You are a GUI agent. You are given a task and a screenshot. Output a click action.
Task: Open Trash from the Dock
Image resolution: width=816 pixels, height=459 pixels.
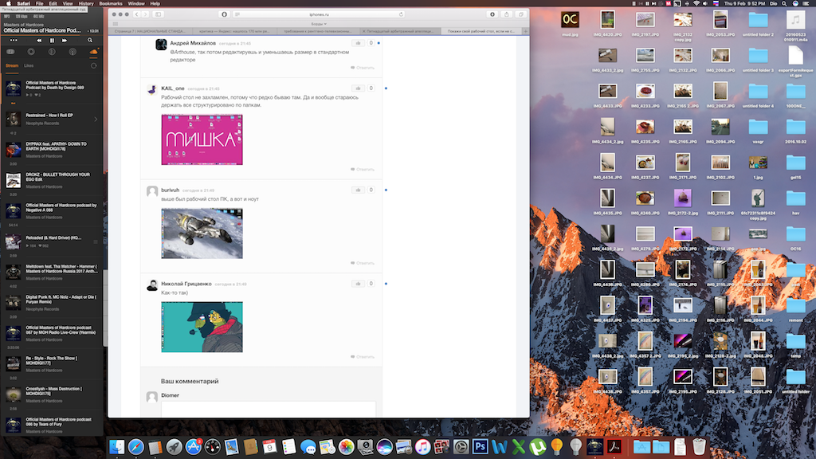(x=700, y=446)
